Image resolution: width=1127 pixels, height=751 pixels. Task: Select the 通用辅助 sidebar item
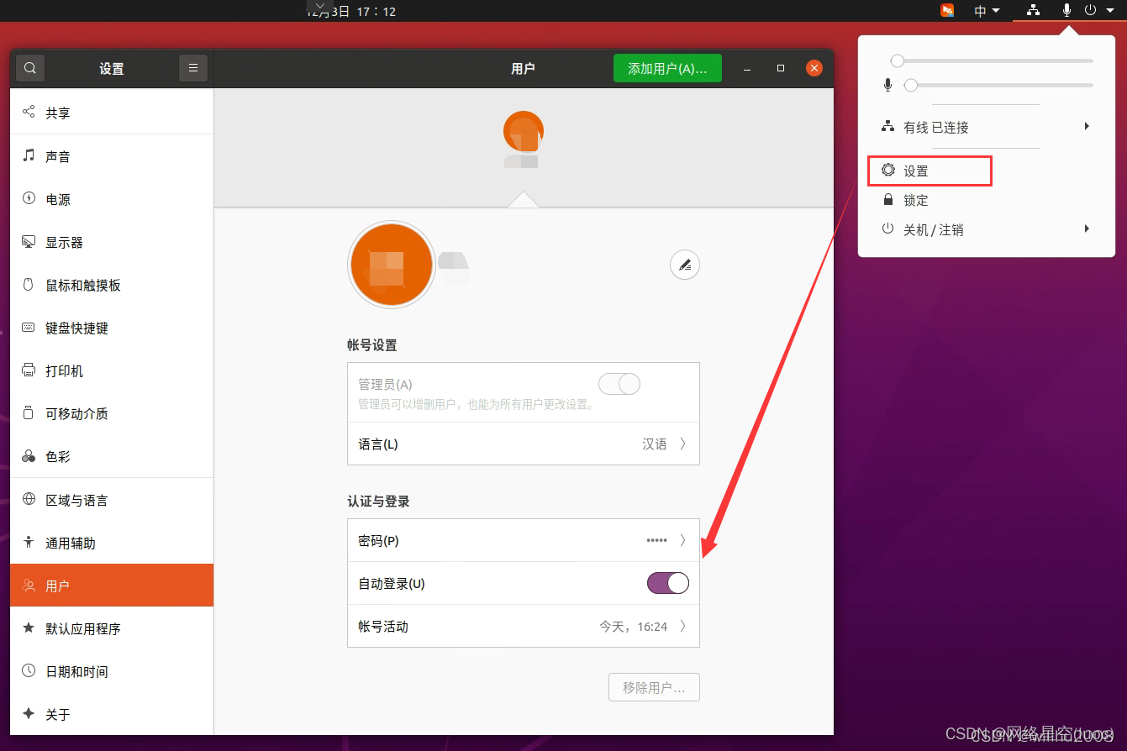[x=112, y=543]
